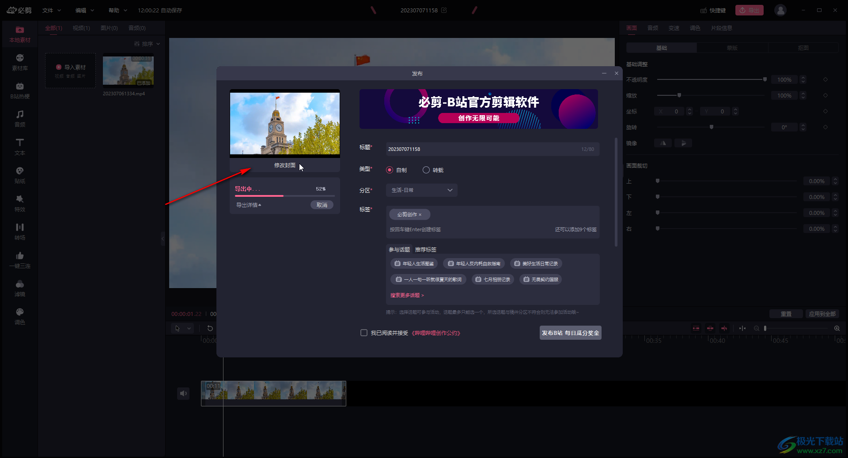Click the timeline zoom slider
Image resolution: width=848 pixels, height=458 pixels.
(796, 328)
